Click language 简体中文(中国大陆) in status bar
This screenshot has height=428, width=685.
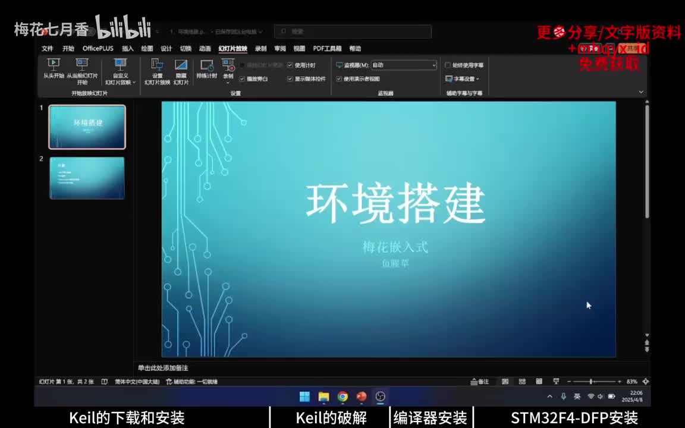point(137,381)
